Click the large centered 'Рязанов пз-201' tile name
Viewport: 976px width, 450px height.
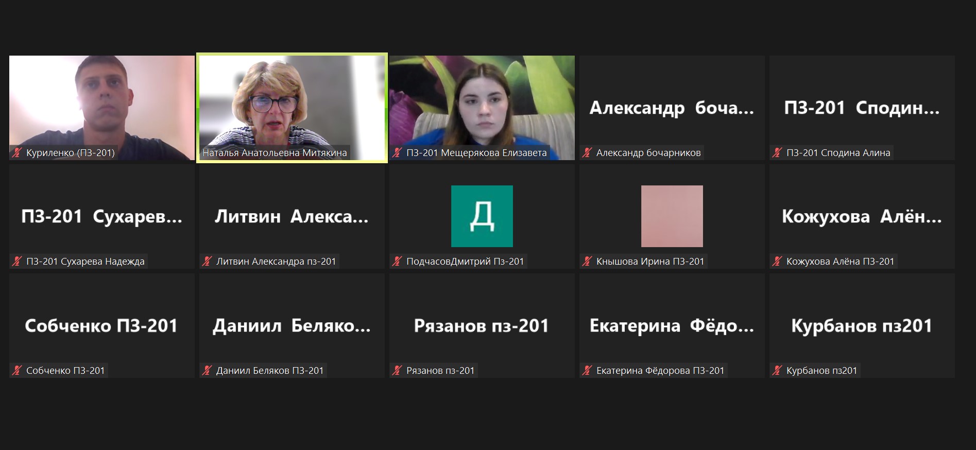point(482,325)
